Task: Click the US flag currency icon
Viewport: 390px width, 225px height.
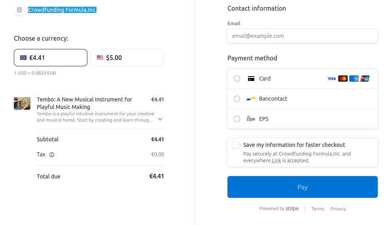Action: pyautogui.click(x=100, y=58)
